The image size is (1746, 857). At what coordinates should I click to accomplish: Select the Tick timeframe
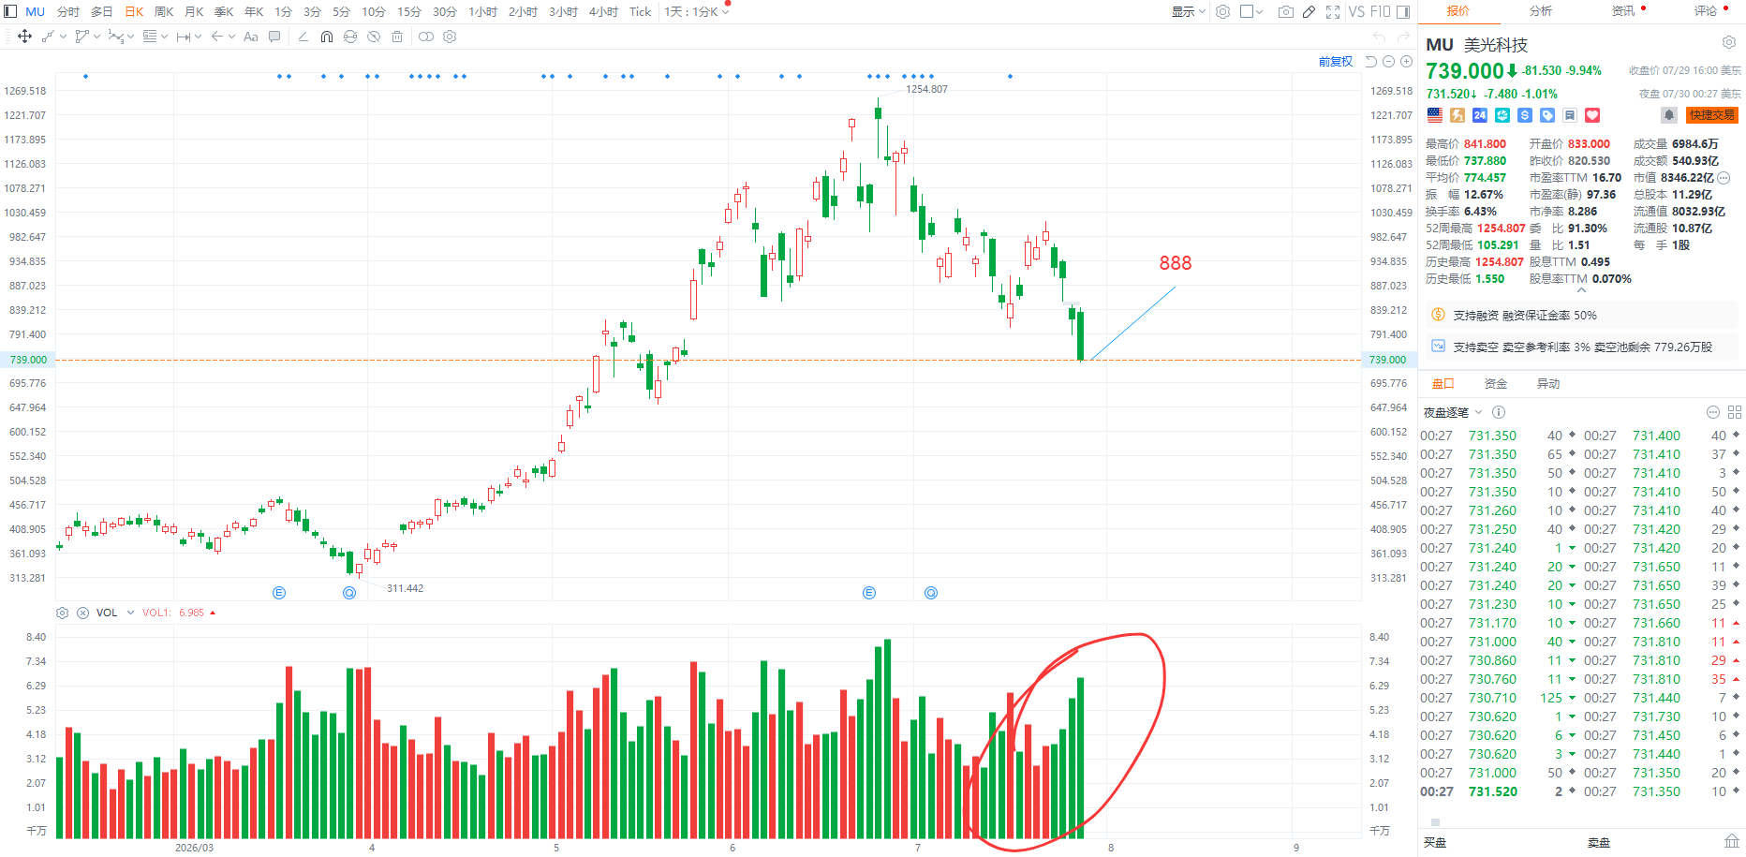pos(640,11)
